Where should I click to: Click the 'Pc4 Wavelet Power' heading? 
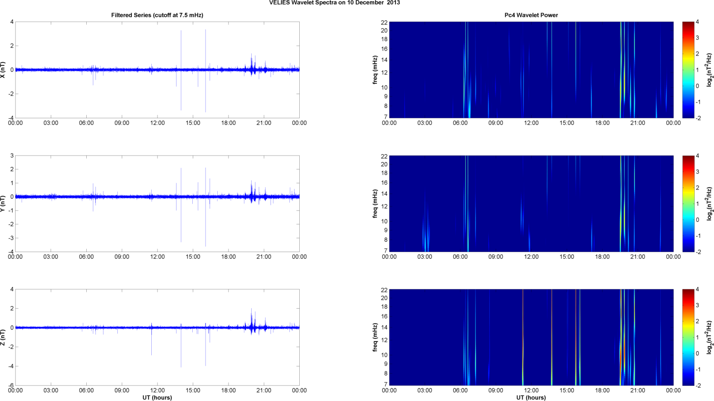click(531, 15)
